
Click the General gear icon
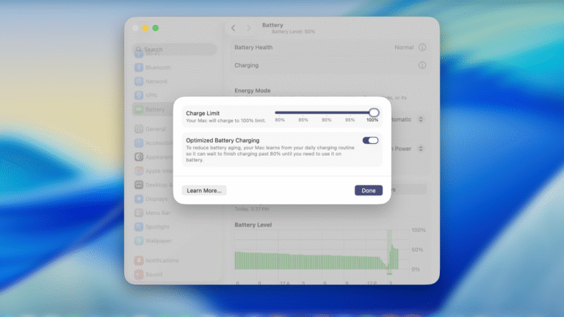click(139, 128)
